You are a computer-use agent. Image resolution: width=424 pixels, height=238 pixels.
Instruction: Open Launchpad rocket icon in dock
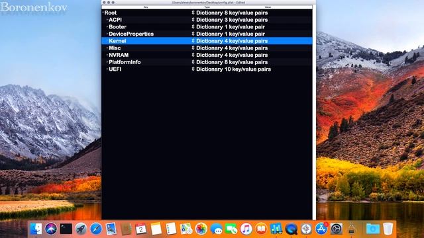coord(81,229)
